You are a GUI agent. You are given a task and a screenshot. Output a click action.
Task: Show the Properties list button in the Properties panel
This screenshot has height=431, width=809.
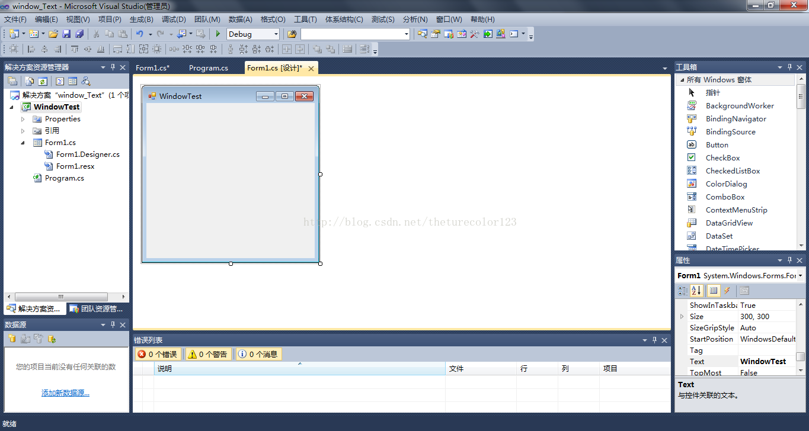tap(714, 291)
